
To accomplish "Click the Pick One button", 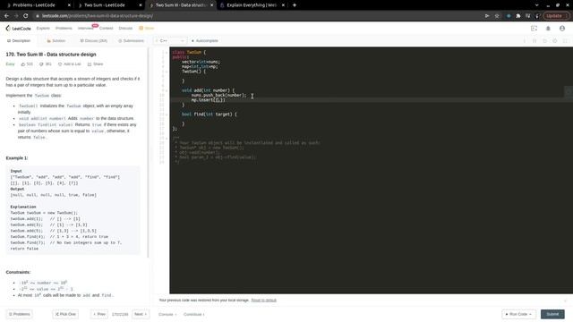I will coord(65,314).
